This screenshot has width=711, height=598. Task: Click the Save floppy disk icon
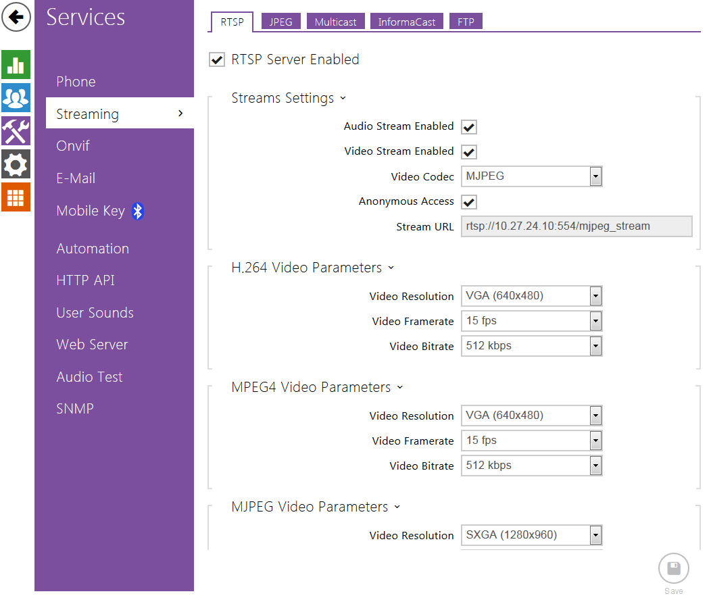click(x=673, y=568)
